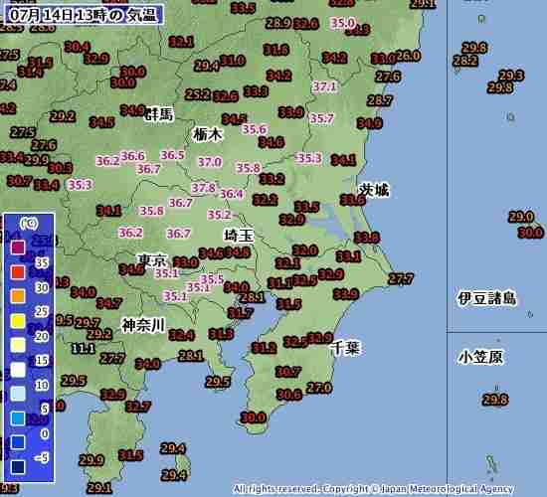
Task: Click the sky-blue swatch between 5 and 0
Action: click(18, 418)
